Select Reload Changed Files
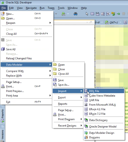 tap(27, 58)
